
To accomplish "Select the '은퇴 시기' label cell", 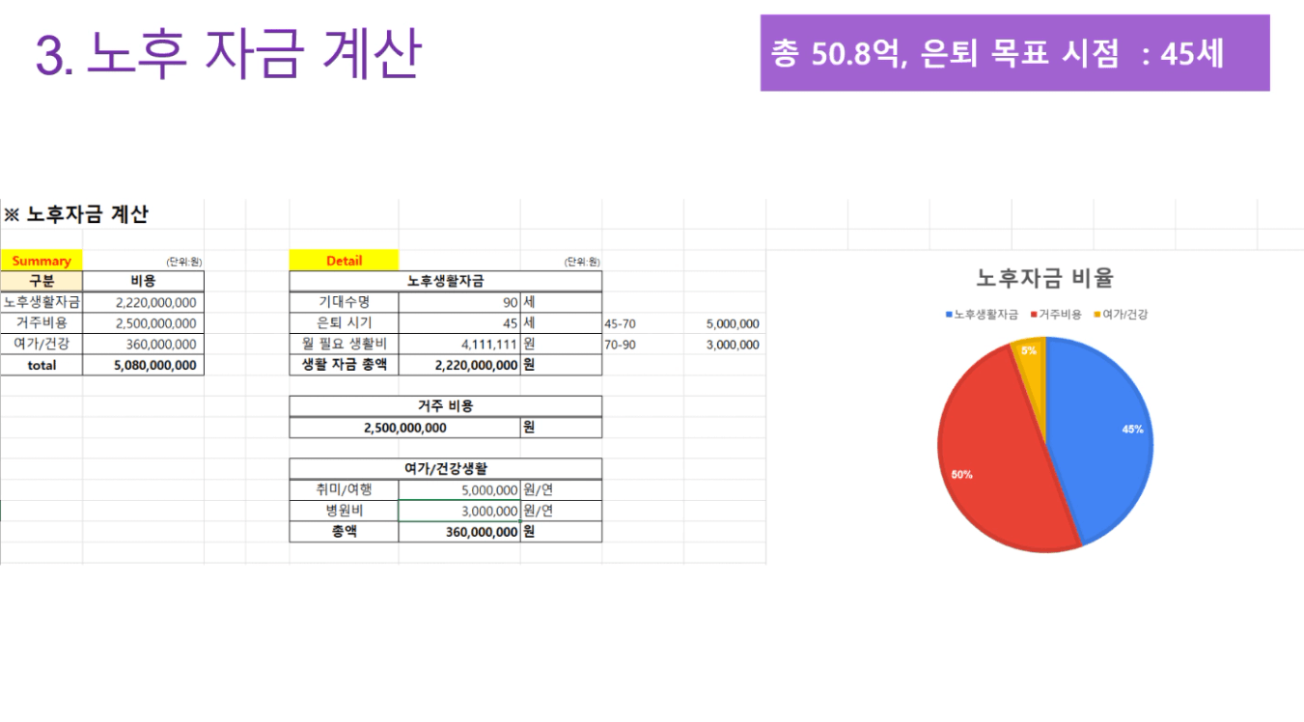I will coord(344,323).
